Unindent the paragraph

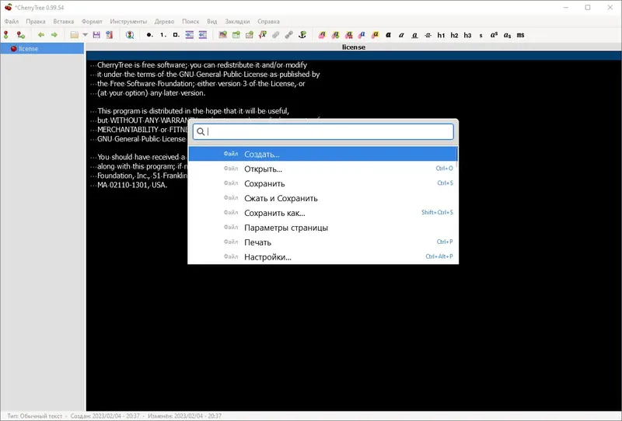(203, 35)
